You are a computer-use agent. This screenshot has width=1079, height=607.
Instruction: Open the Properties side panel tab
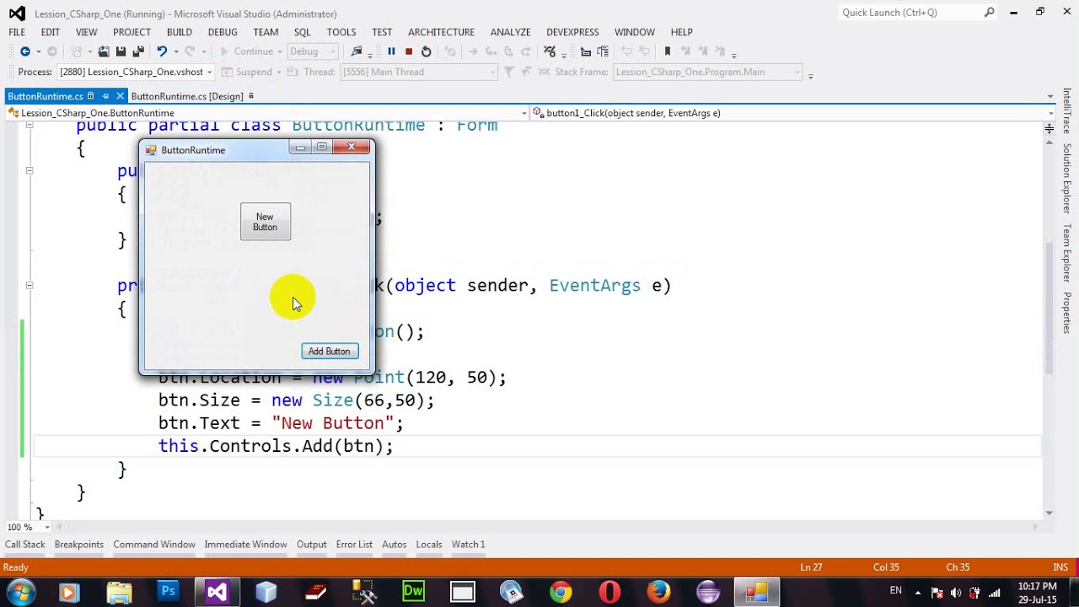coord(1067,313)
